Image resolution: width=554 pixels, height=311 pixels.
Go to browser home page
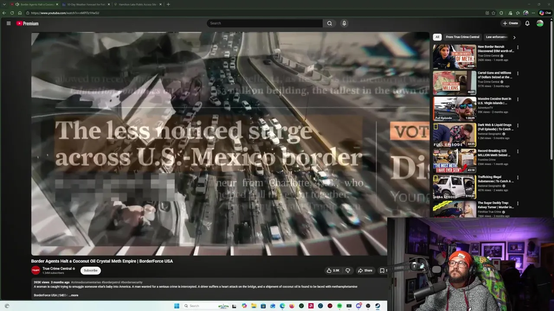[20, 13]
